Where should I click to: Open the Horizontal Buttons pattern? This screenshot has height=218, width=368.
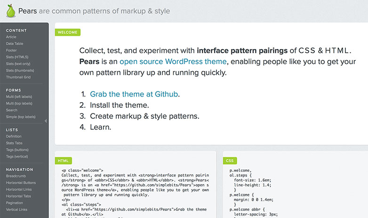[x=21, y=183]
